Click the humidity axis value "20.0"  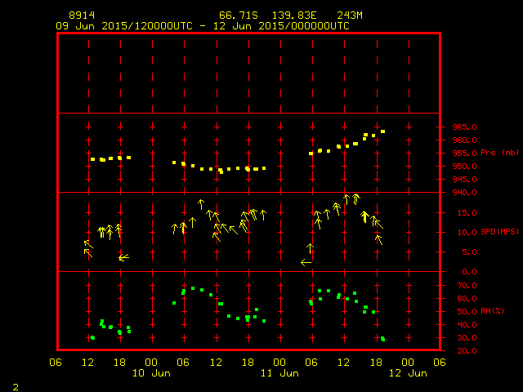click(467, 350)
